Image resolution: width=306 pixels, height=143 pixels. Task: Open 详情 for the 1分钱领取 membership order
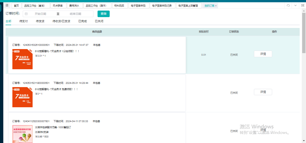coord(263,54)
